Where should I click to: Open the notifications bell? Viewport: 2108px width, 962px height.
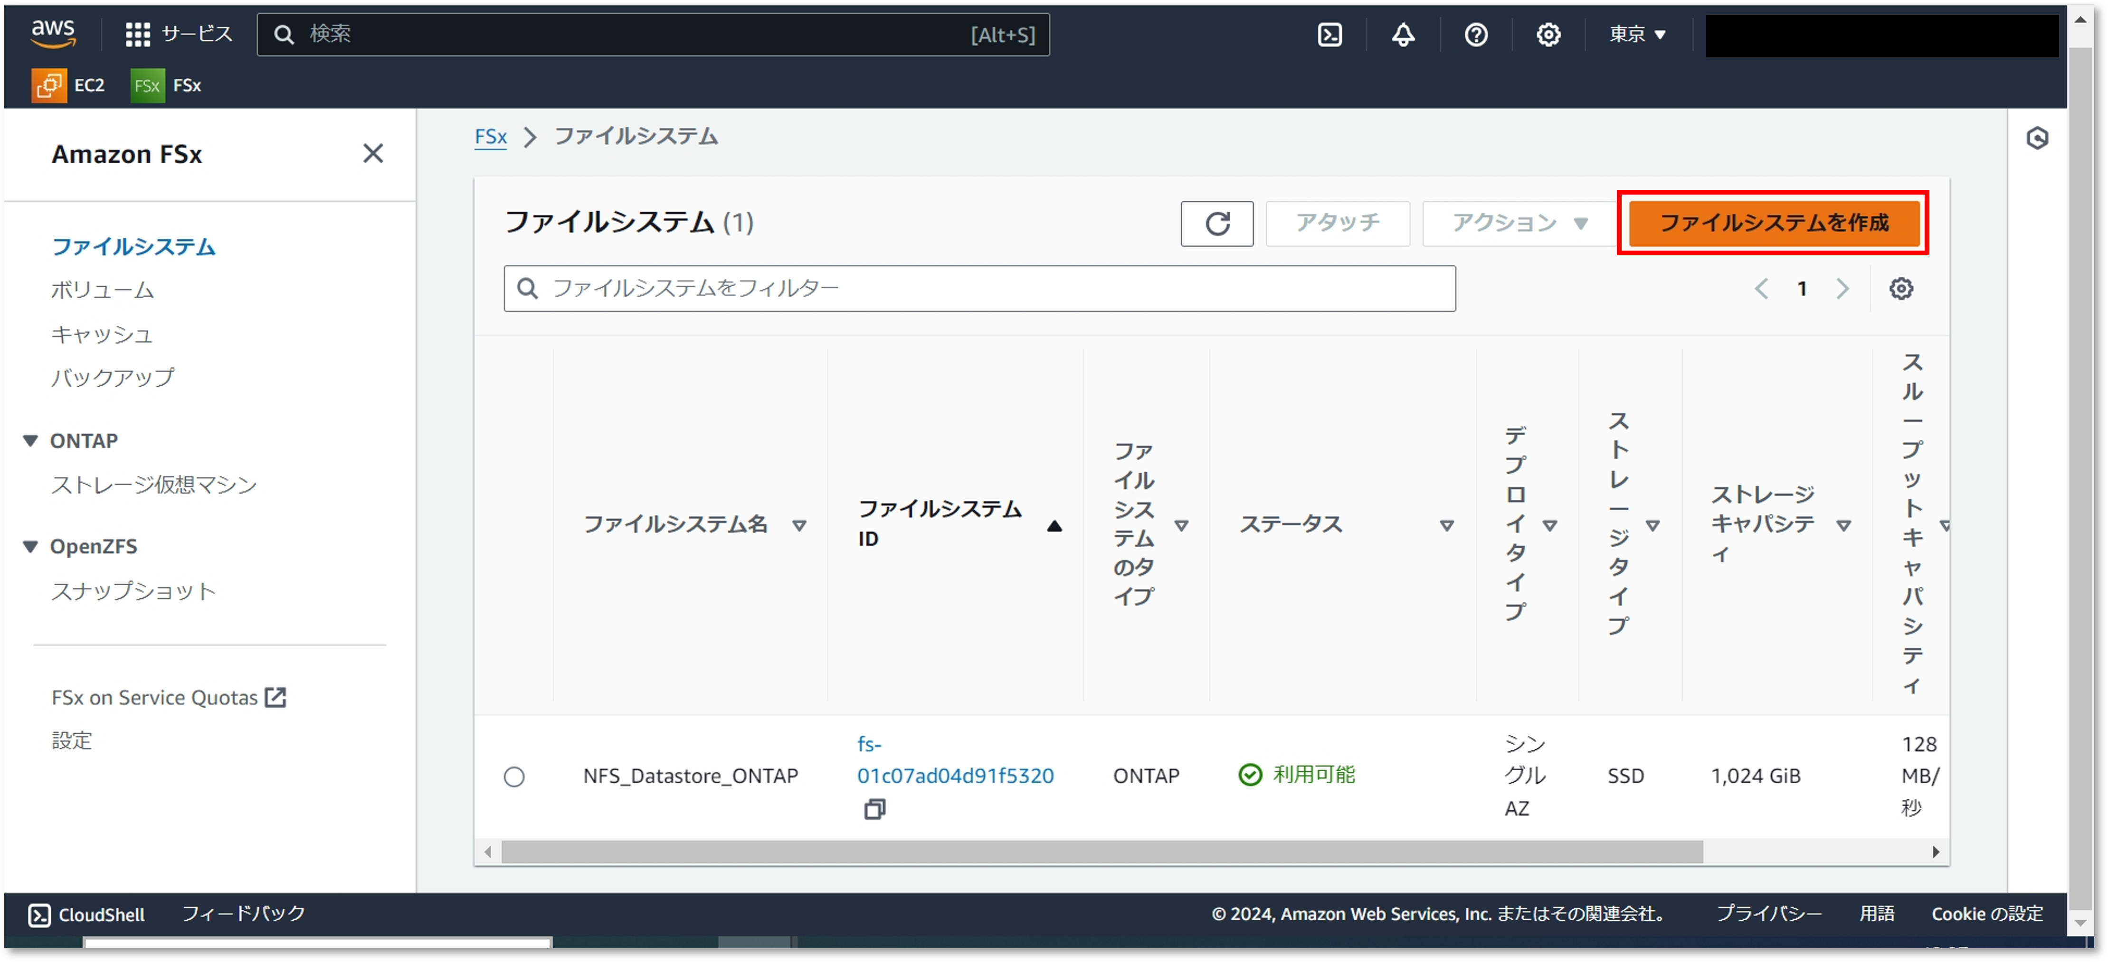(x=1403, y=34)
